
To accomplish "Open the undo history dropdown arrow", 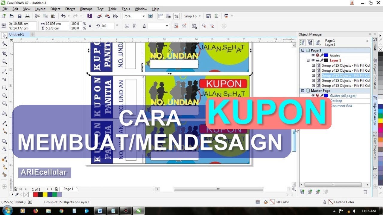I will 69,16.
